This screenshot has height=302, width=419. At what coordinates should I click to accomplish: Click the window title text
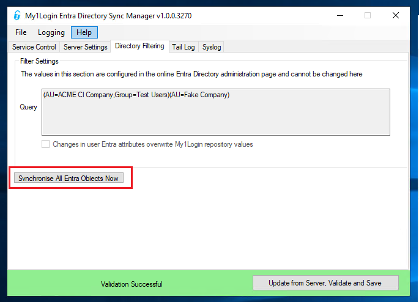point(108,16)
